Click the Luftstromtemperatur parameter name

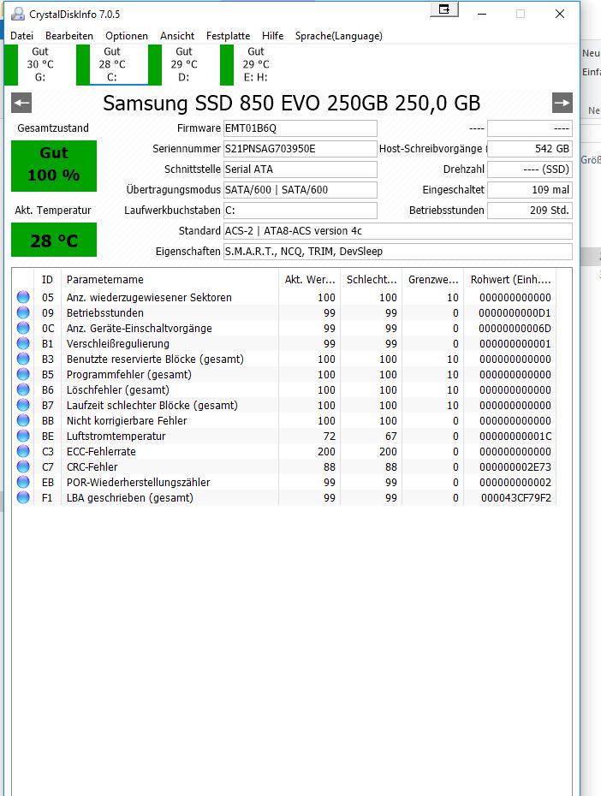116,436
